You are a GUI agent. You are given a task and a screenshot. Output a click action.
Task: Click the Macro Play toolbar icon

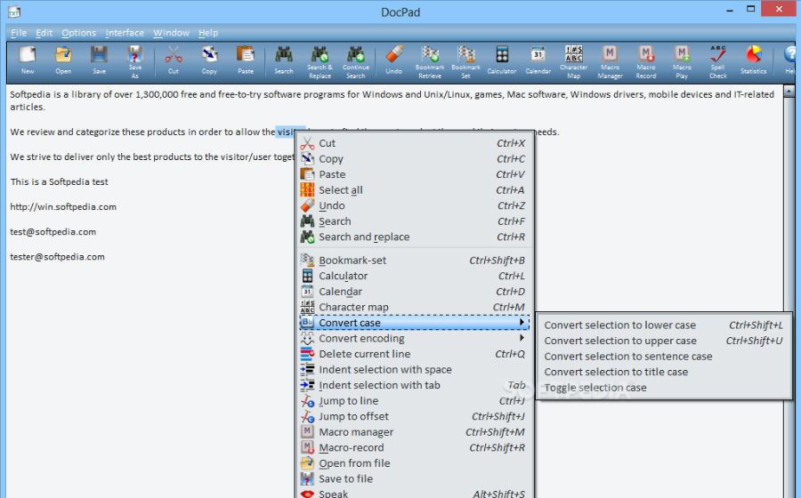tap(682, 61)
